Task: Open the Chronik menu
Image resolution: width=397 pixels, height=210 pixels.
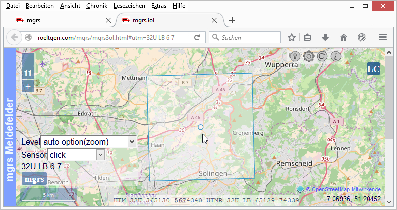Action: tap(97, 6)
